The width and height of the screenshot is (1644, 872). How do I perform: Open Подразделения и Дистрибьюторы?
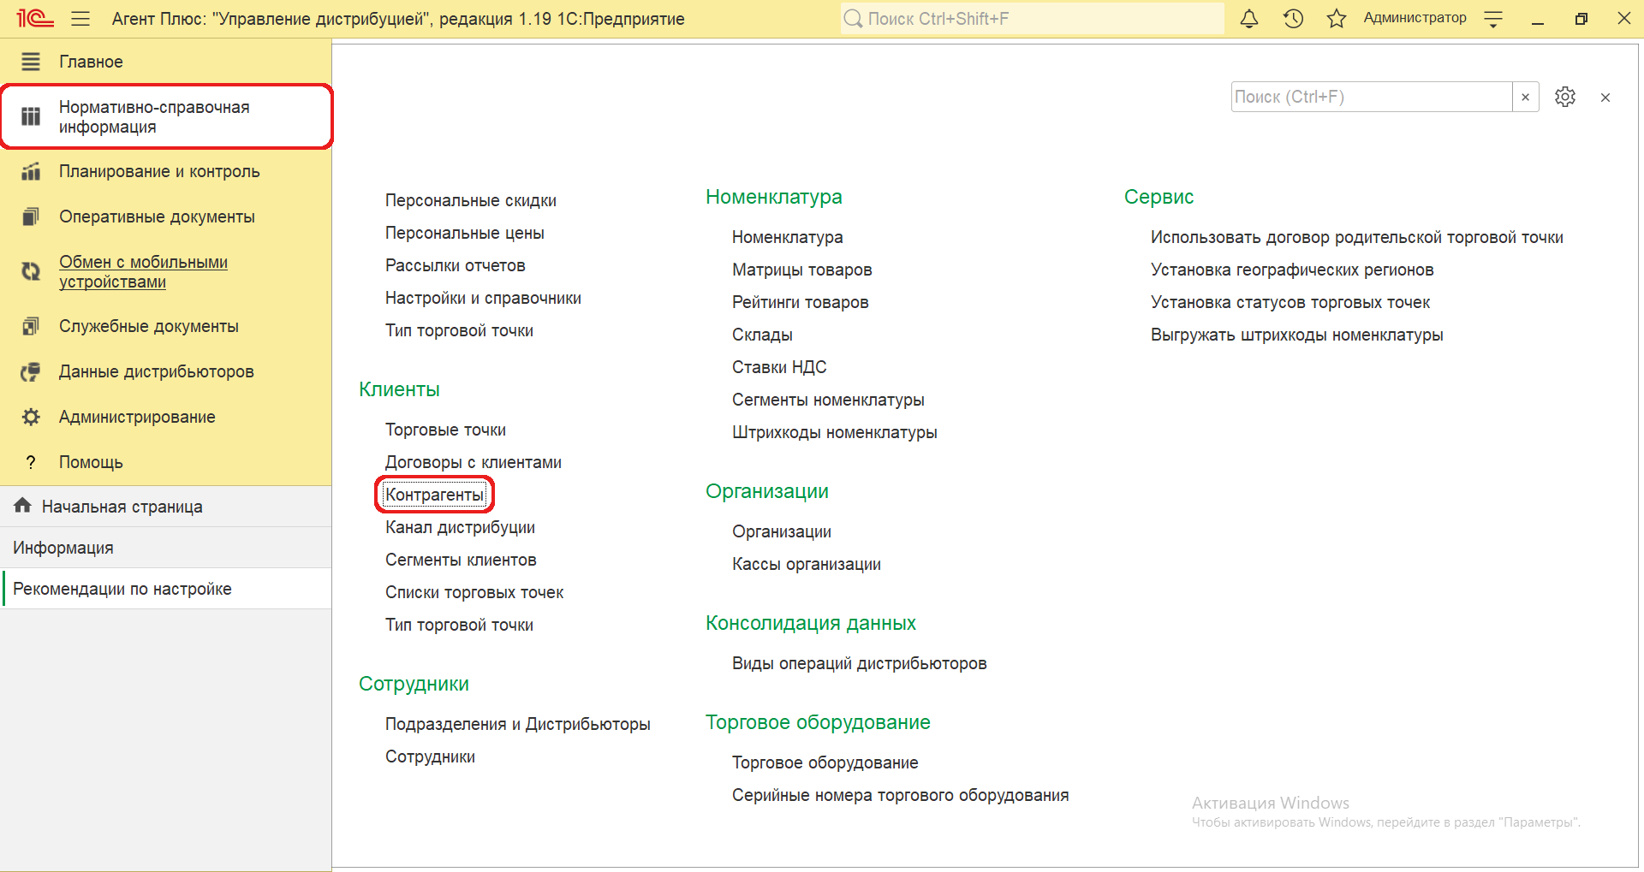[518, 724]
